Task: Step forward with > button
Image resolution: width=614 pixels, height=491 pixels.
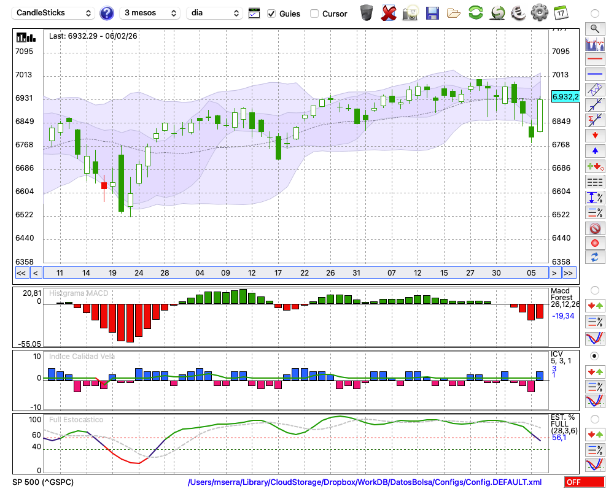Action: [554, 273]
